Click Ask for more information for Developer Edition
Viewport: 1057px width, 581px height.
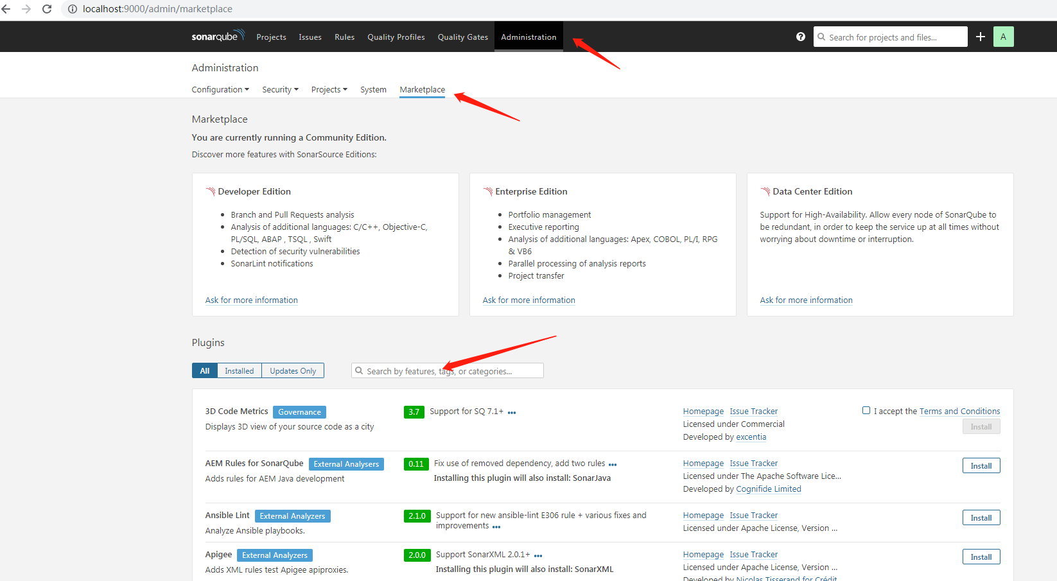(252, 300)
